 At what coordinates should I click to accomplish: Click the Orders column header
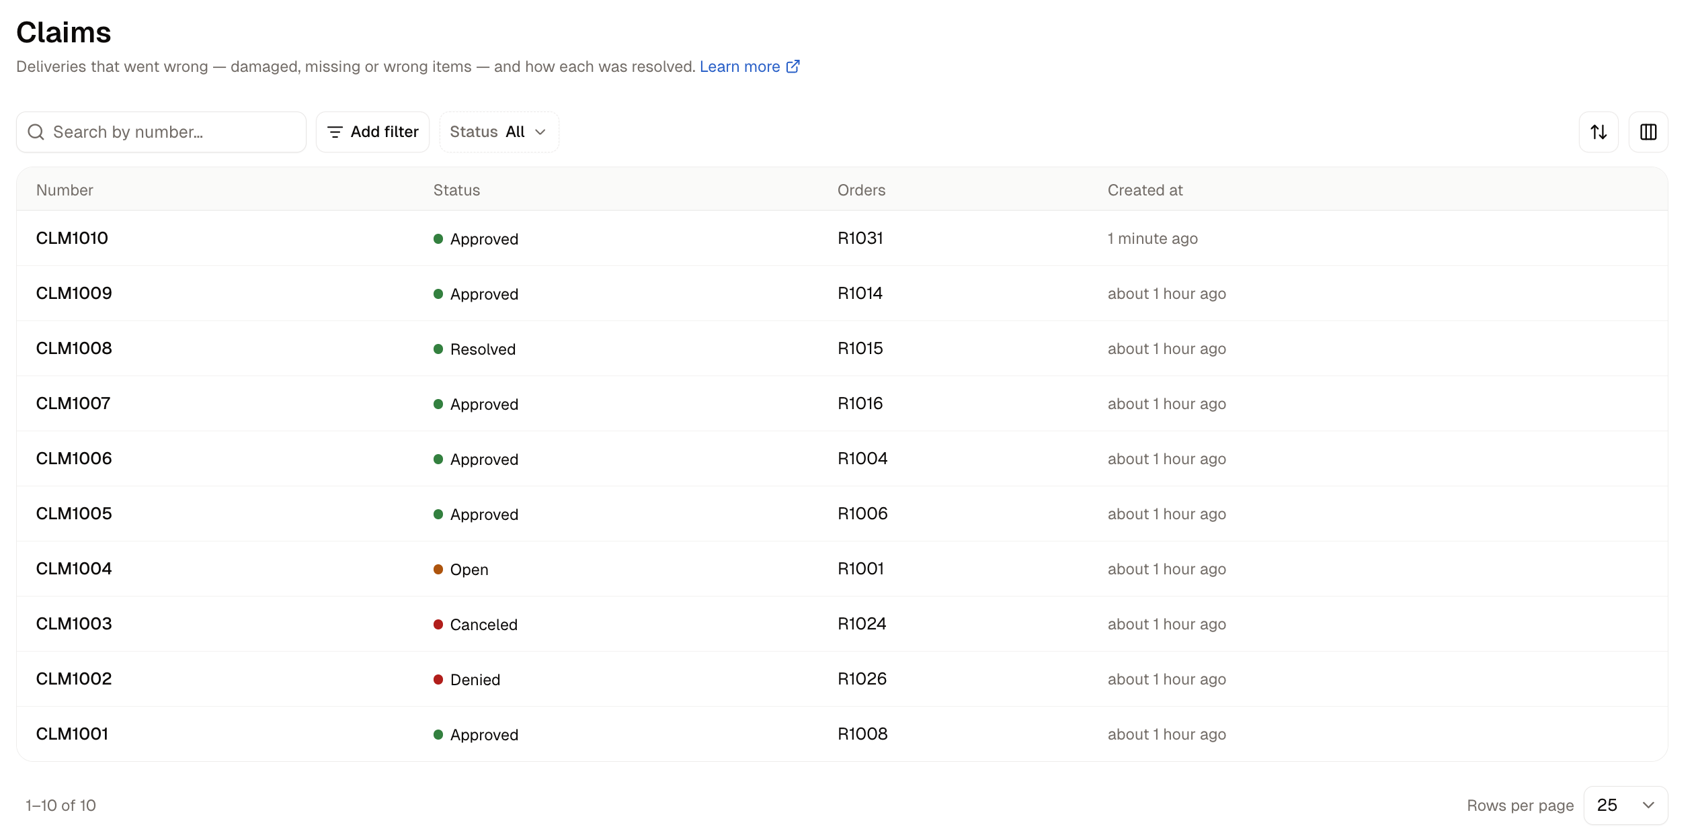coord(861,190)
